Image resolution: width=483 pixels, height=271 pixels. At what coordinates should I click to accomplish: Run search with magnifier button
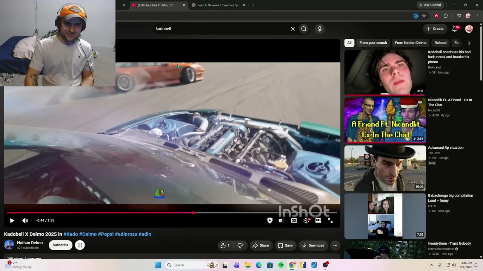pyautogui.click(x=304, y=29)
